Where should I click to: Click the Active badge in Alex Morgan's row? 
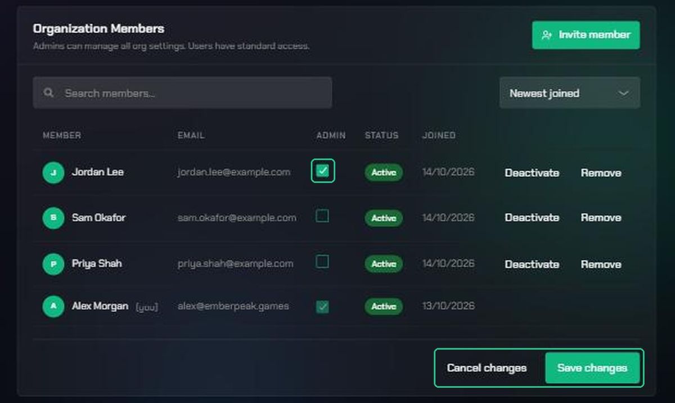(x=384, y=307)
